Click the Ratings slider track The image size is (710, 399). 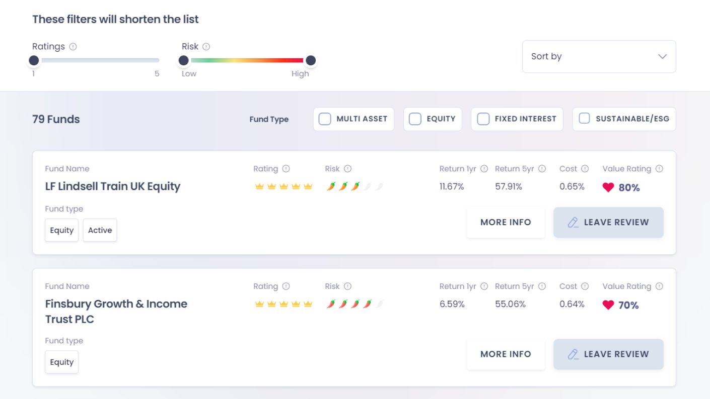[x=97, y=61]
